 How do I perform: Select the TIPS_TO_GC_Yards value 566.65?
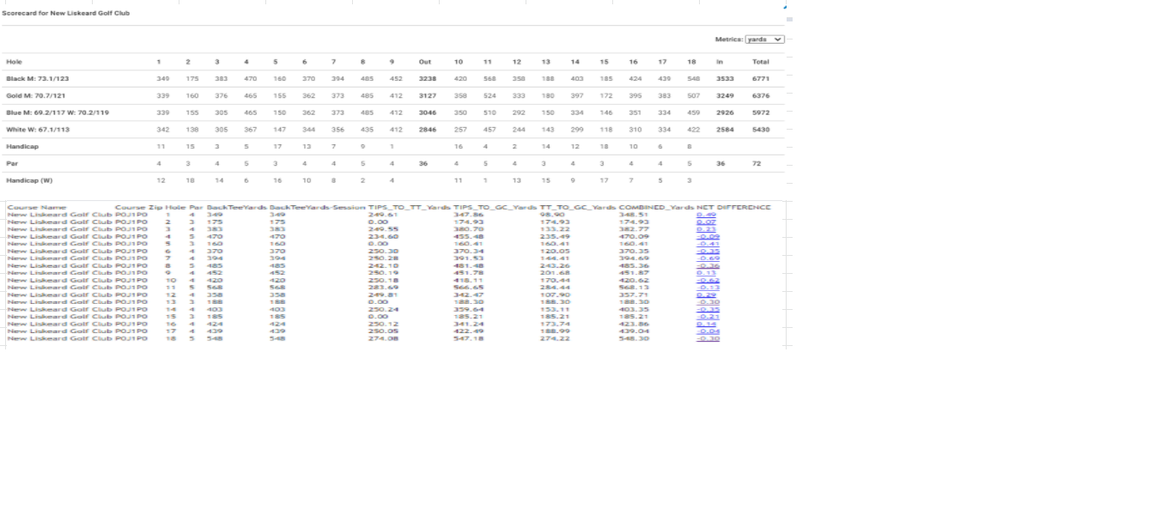467,288
